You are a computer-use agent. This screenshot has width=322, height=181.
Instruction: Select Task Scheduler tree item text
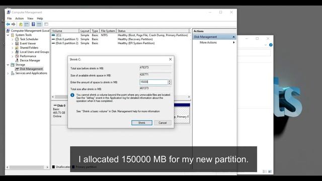29,39
